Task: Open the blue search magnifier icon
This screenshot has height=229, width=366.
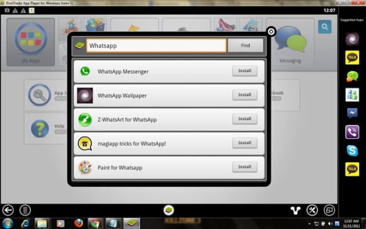Action: [325, 27]
